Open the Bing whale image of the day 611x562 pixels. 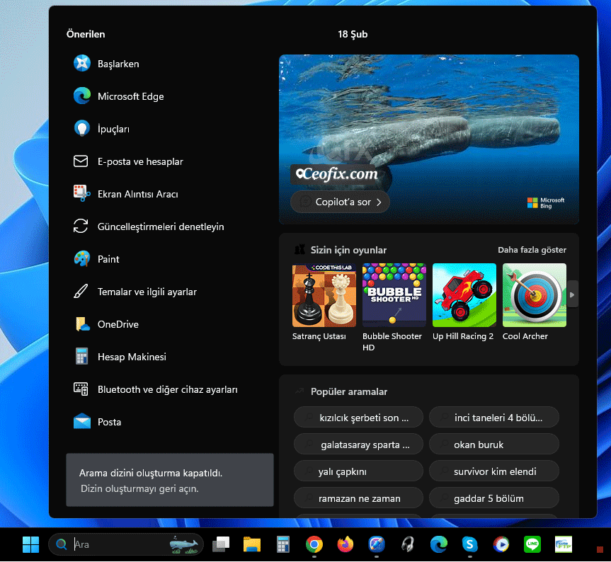tap(428, 139)
